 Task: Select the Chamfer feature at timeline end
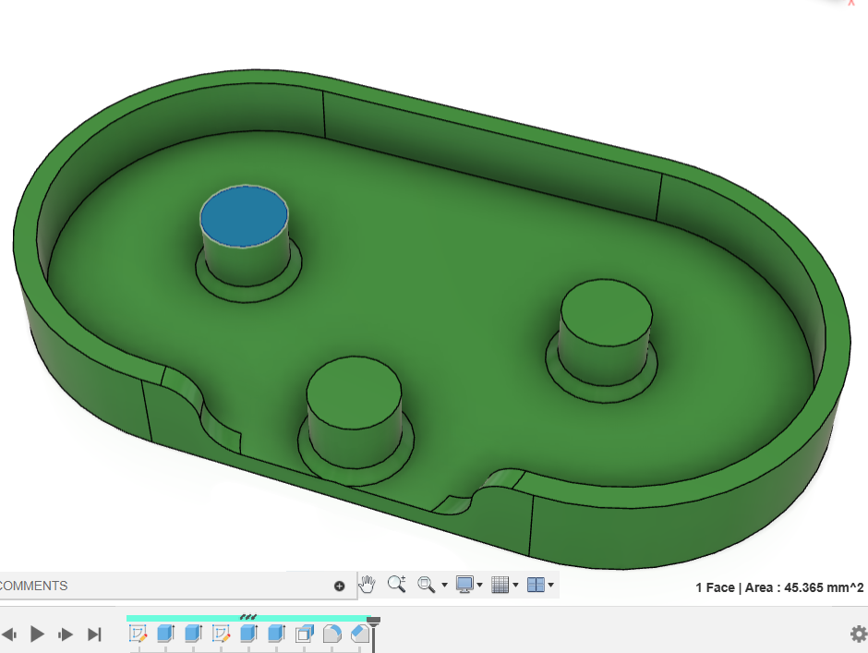359,634
